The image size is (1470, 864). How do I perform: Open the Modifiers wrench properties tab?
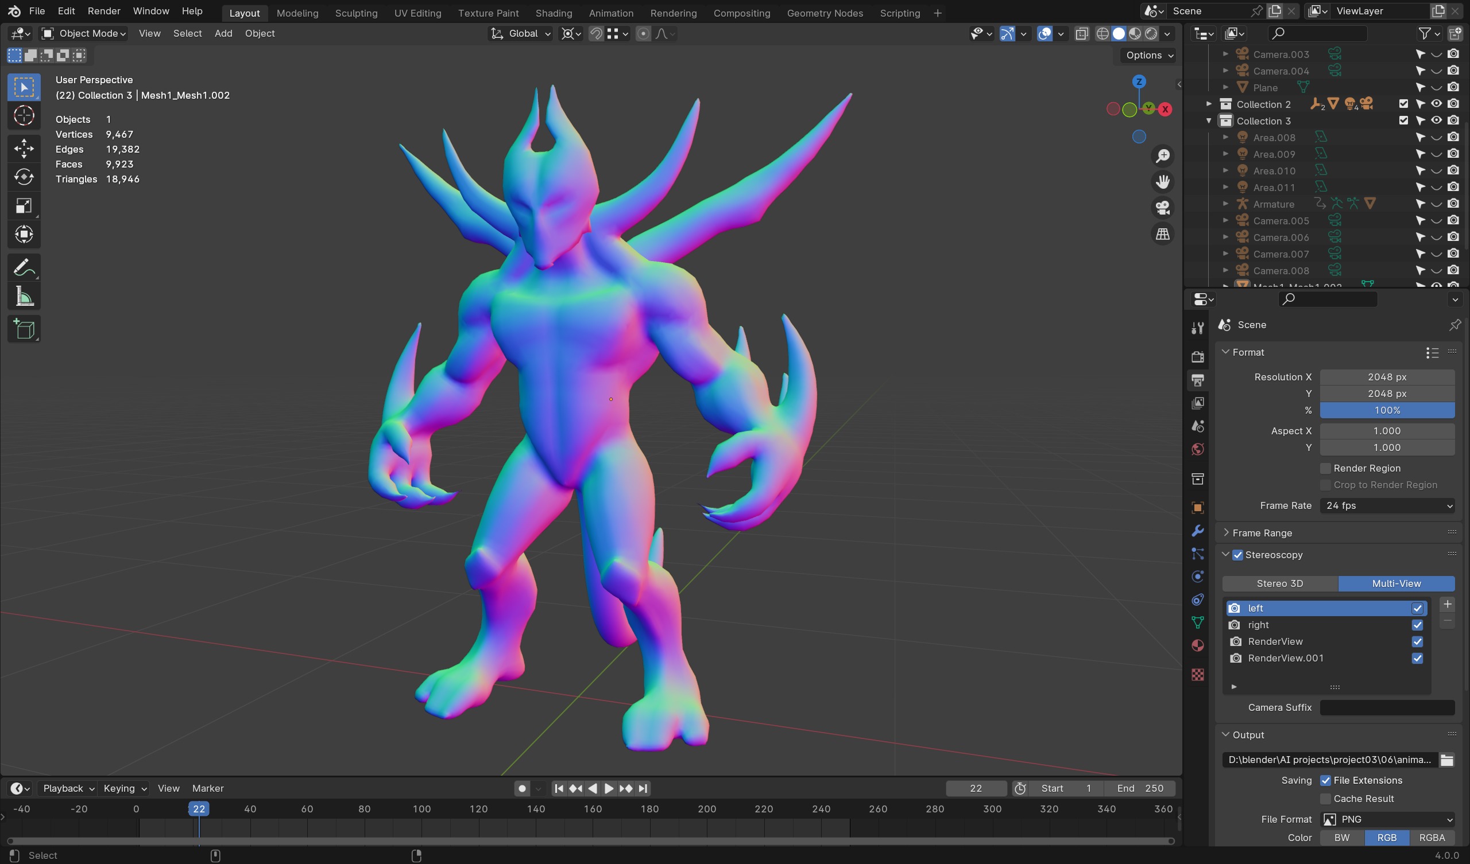[1198, 531]
